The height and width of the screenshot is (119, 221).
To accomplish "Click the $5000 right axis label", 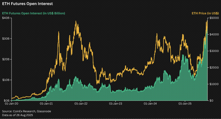I will tap(214, 18).
